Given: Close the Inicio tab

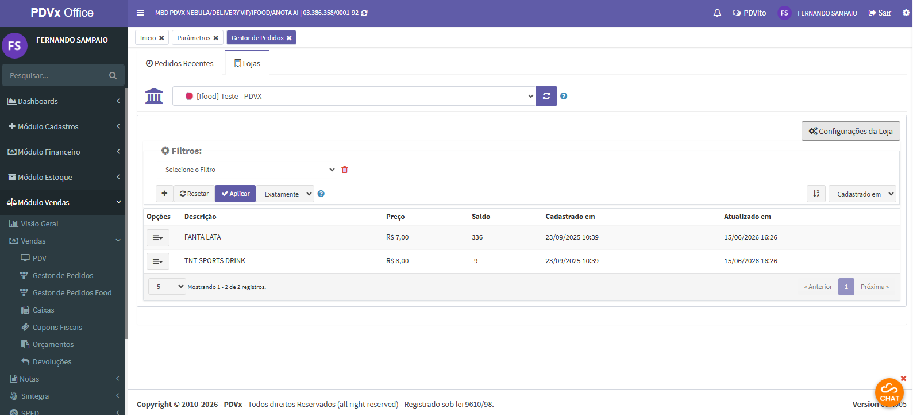Looking at the screenshot, I should [x=161, y=38].
